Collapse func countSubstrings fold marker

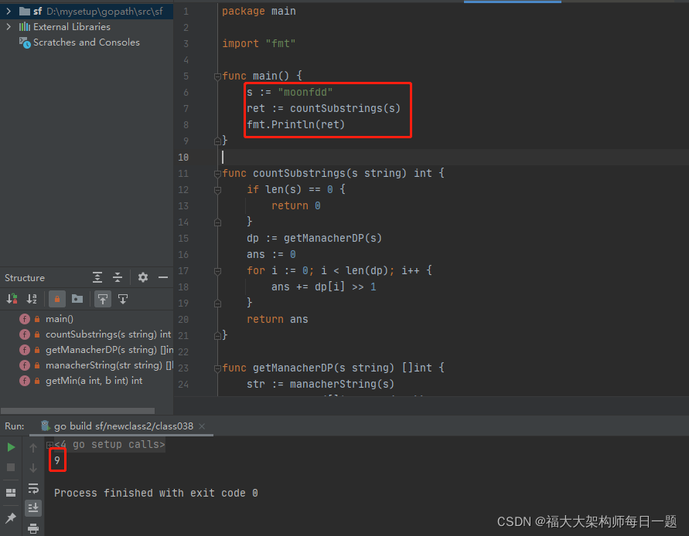pyautogui.click(x=217, y=174)
